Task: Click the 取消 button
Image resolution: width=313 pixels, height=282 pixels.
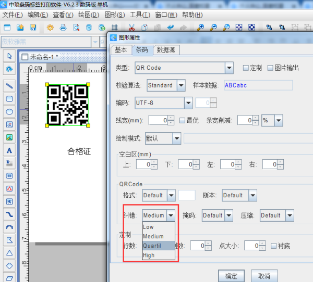Action: (x=264, y=276)
